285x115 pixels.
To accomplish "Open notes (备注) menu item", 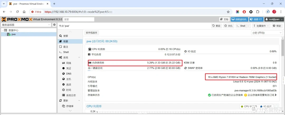I will coord(70,47).
